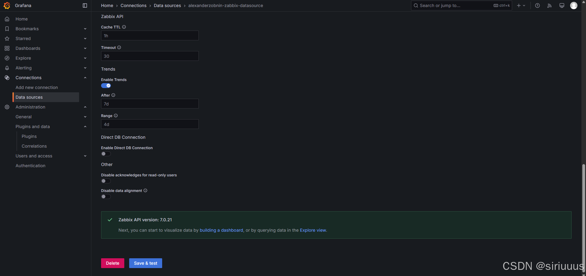Click the Cache TTL input field
This screenshot has width=586, height=276.
150,35
